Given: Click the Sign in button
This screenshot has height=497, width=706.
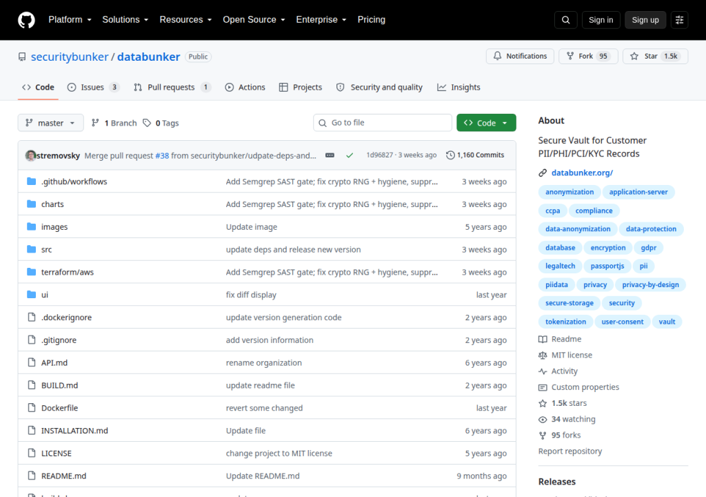Looking at the screenshot, I should pyautogui.click(x=601, y=20).
